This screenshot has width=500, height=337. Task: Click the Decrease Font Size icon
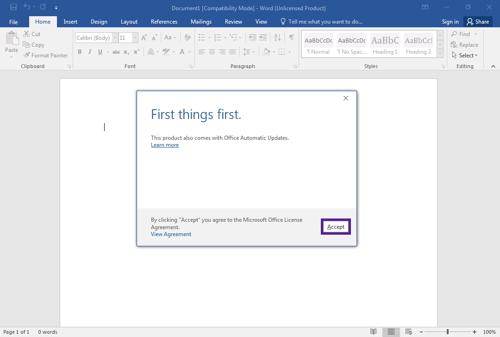click(x=154, y=37)
